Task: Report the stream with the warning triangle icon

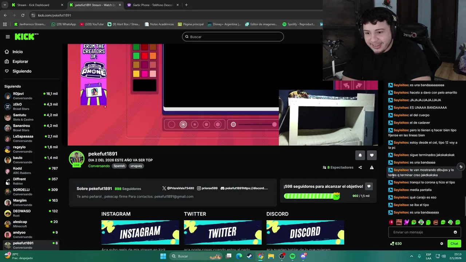Action: pyautogui.click(x=372, y=167)
